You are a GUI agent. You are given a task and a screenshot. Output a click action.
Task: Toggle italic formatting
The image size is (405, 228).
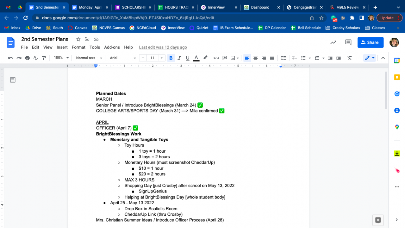click(179, 58)
